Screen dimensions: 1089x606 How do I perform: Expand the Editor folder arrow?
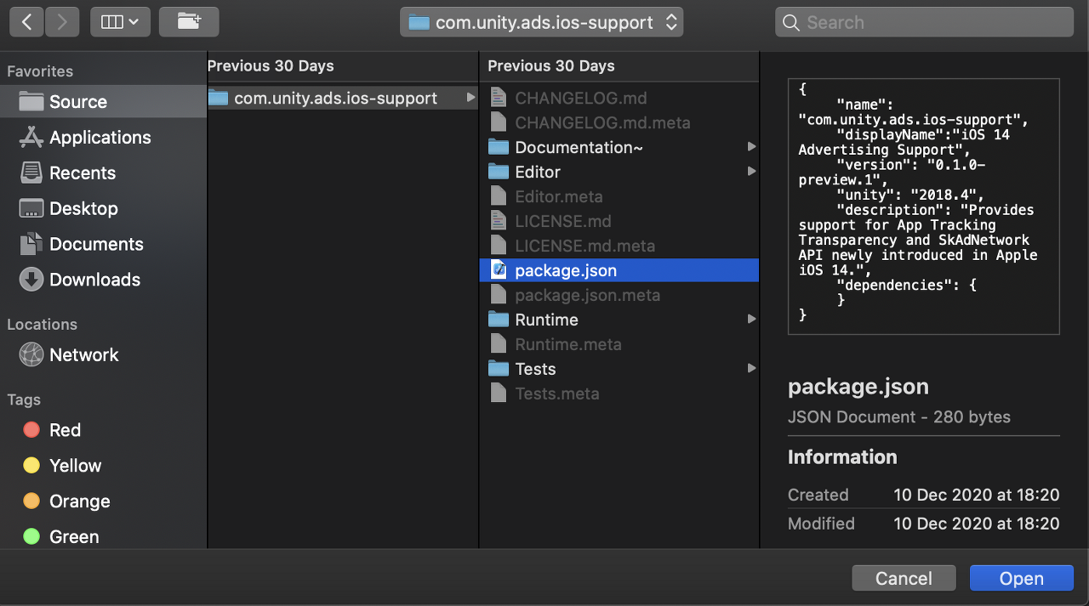pos(751,172)
